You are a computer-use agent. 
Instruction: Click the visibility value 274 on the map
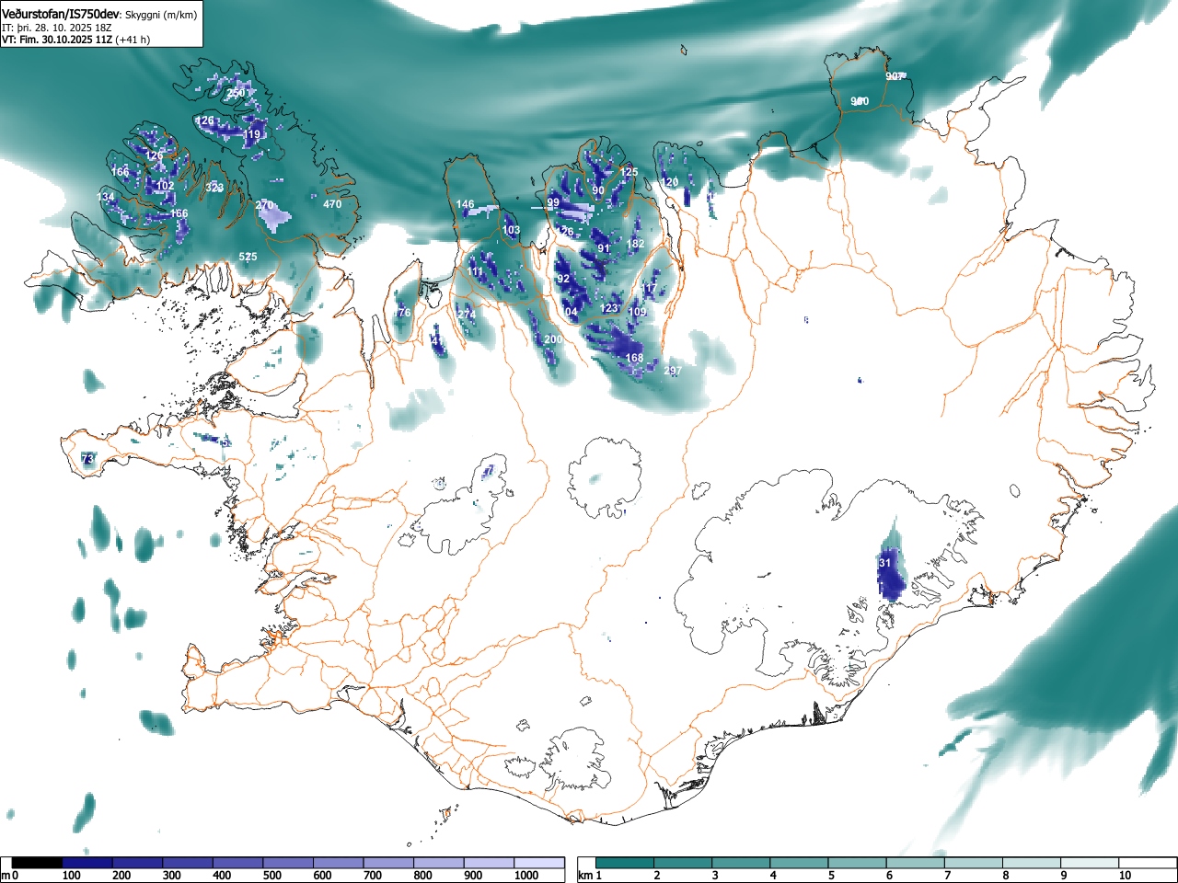(x=467, y=315)
